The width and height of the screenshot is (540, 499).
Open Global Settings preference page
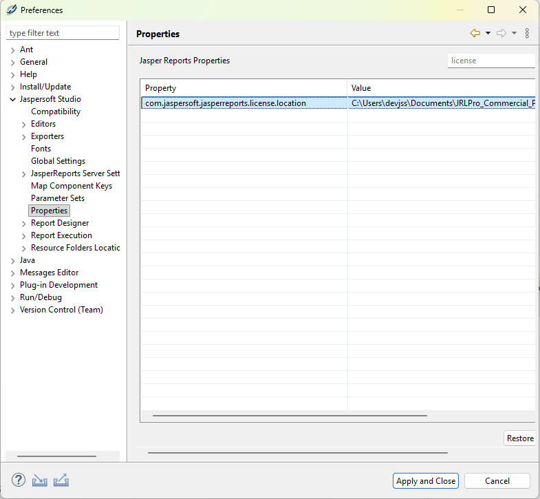[58, 161]
